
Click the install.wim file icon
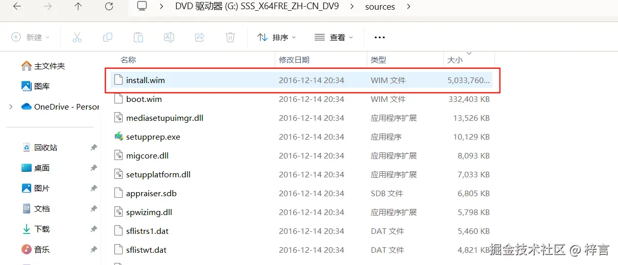[x=118, y=80]
